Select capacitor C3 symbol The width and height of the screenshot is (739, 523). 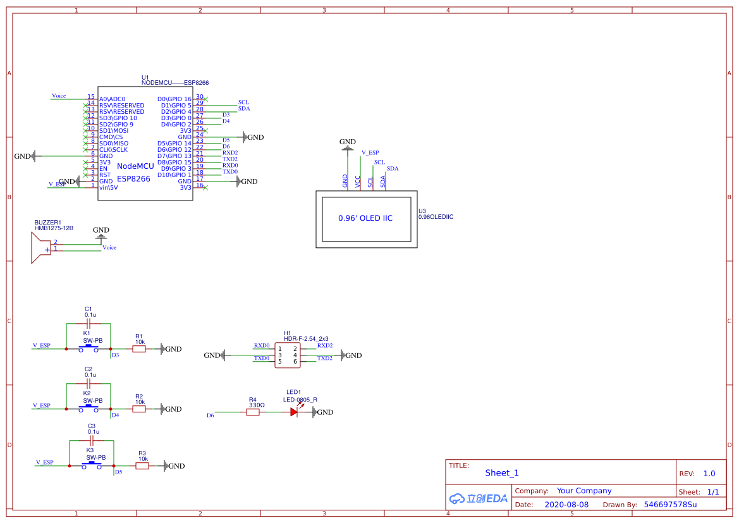[92, 440]
